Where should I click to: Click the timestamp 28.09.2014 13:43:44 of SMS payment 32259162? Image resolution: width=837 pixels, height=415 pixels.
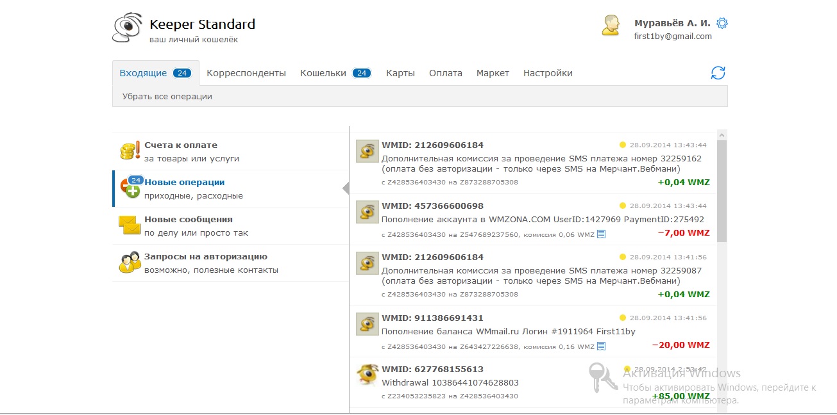[x=668, y=145]
